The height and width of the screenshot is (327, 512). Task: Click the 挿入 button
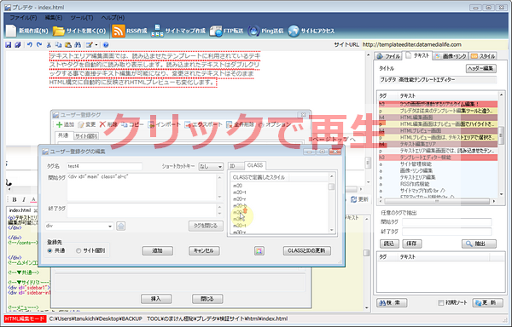click(156, 299)
